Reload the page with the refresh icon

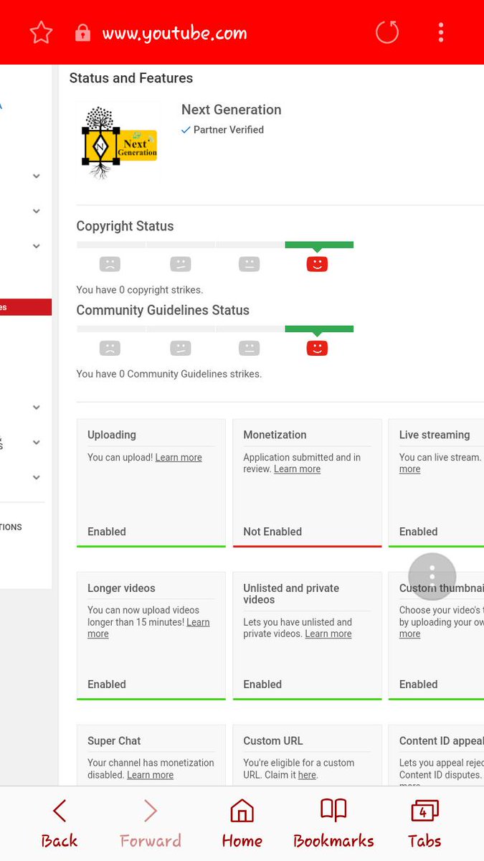387,32
